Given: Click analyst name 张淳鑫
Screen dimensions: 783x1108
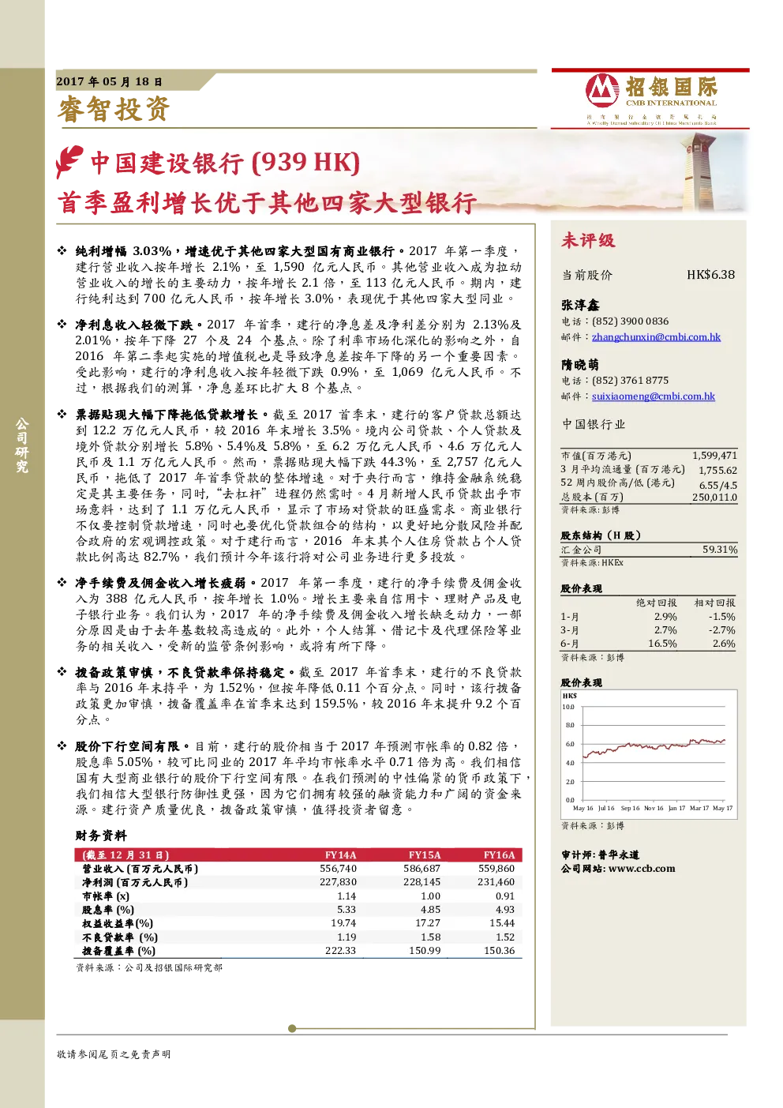Looking at the screenshot, I should (x=580, y=305).
